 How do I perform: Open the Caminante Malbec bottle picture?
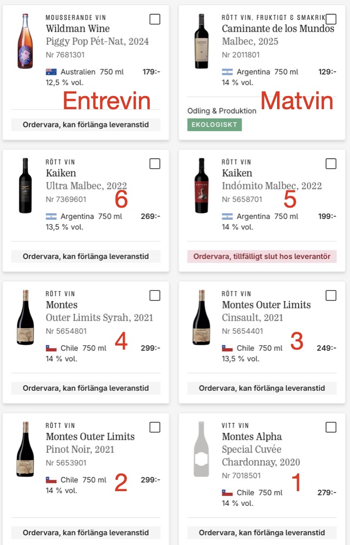point(201,41)
